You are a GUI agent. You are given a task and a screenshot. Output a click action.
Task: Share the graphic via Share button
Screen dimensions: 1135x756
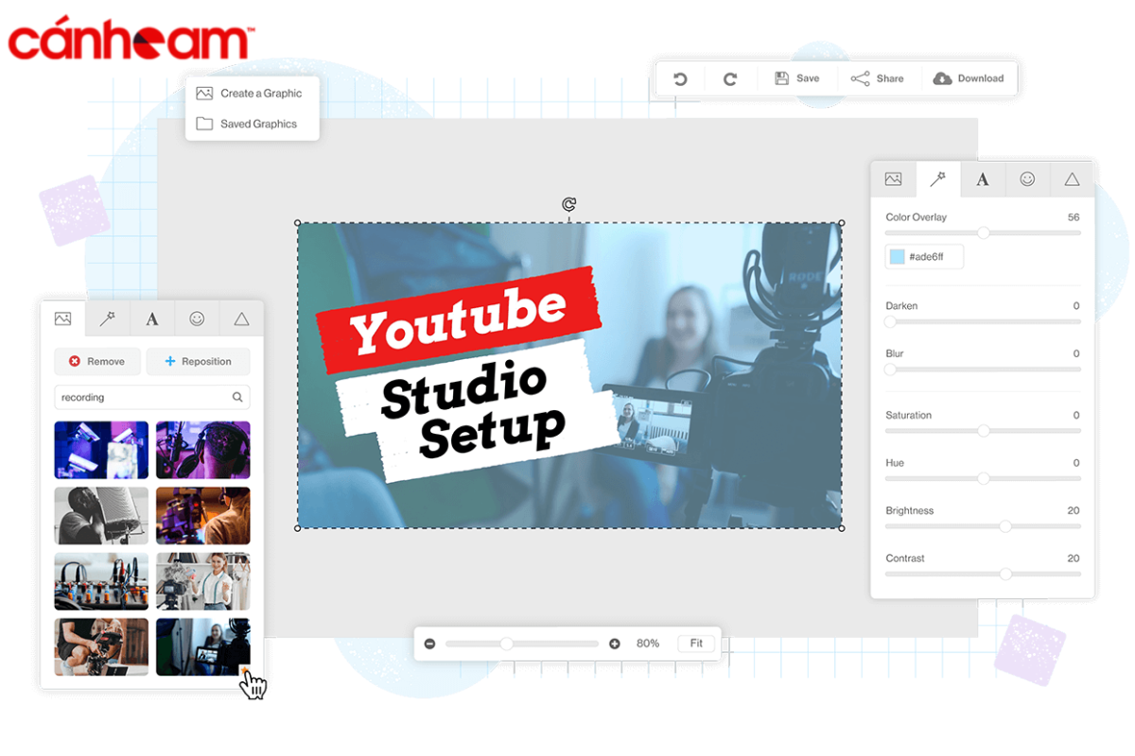click(877, 78)
